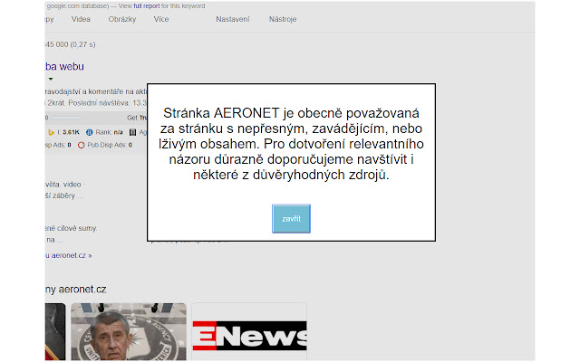Click the Bing index icon showing 3.61K

[x=52, y=132]
